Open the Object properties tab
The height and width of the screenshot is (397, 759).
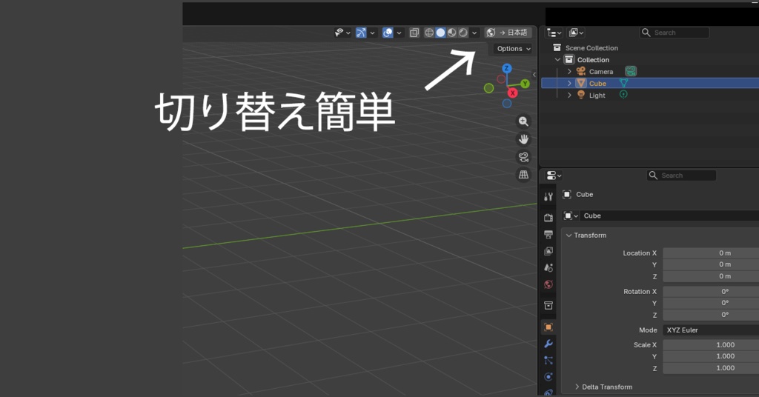548,327
